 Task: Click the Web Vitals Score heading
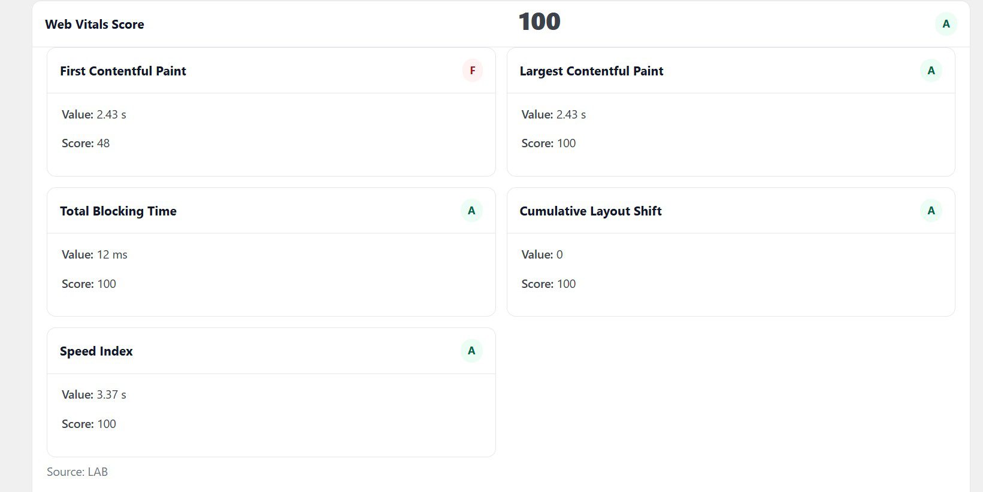tap(94, 24)
